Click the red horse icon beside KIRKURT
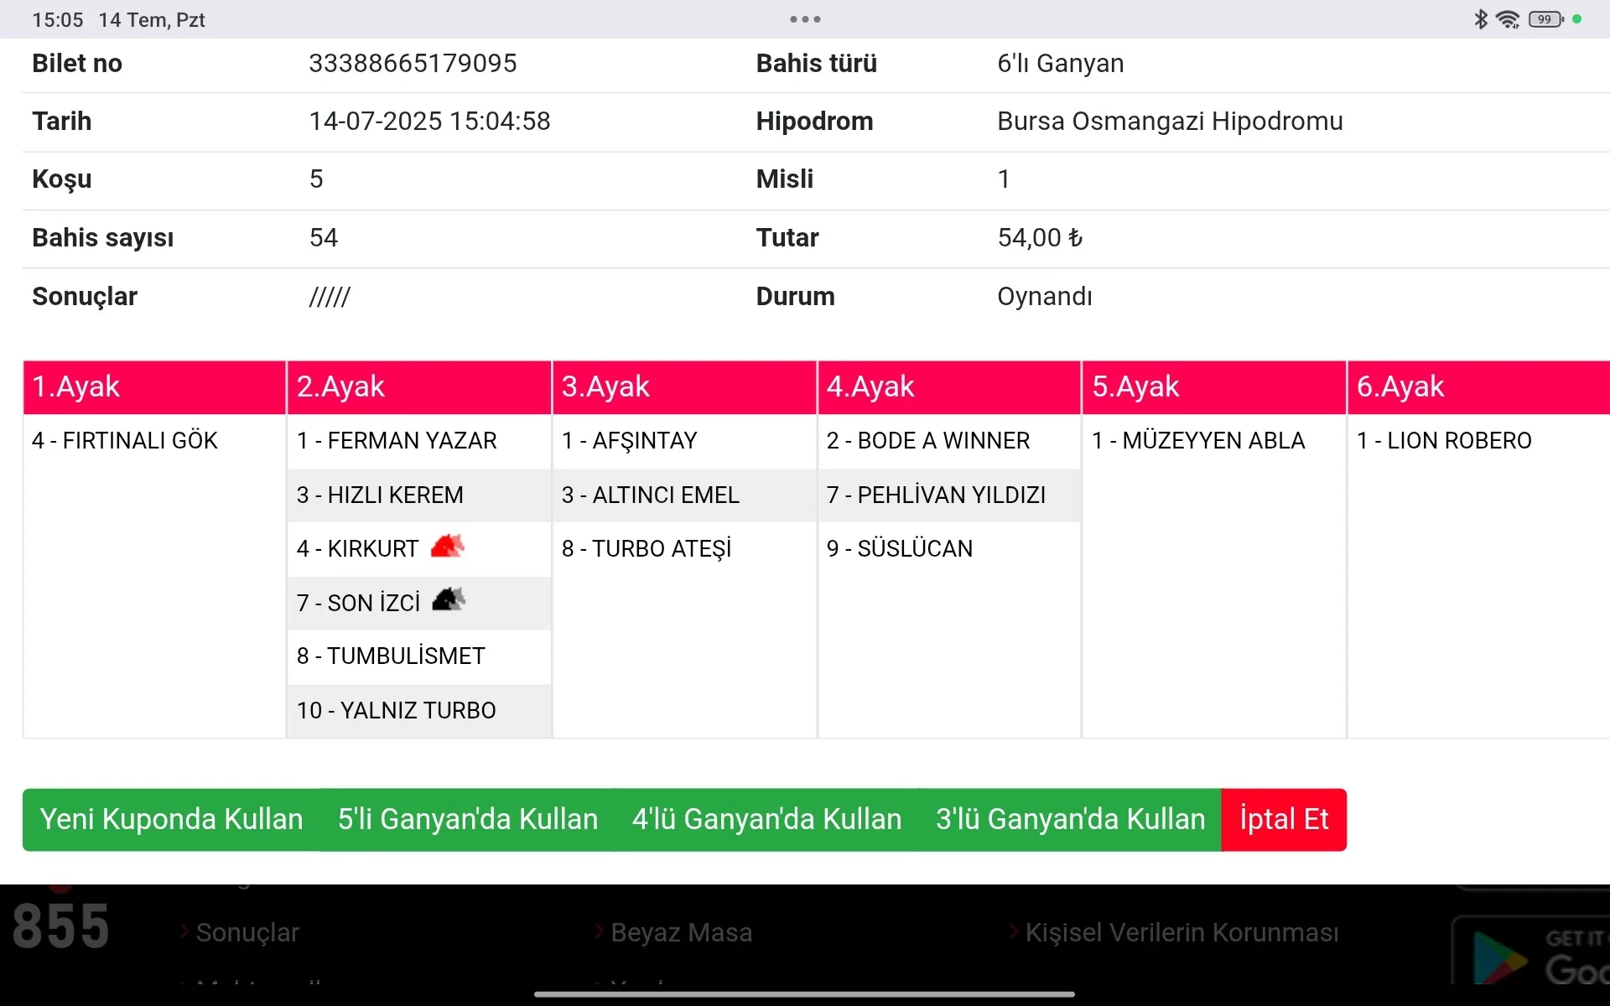 tap(447, 547)
